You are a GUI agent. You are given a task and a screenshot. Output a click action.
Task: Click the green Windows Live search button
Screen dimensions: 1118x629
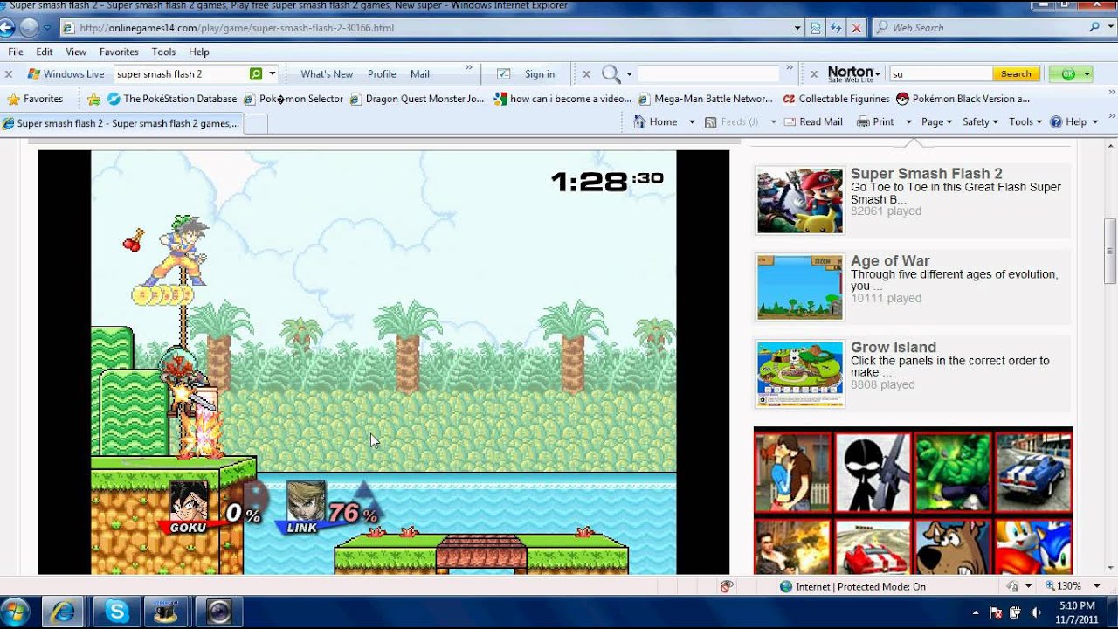(x=256, y=74)
